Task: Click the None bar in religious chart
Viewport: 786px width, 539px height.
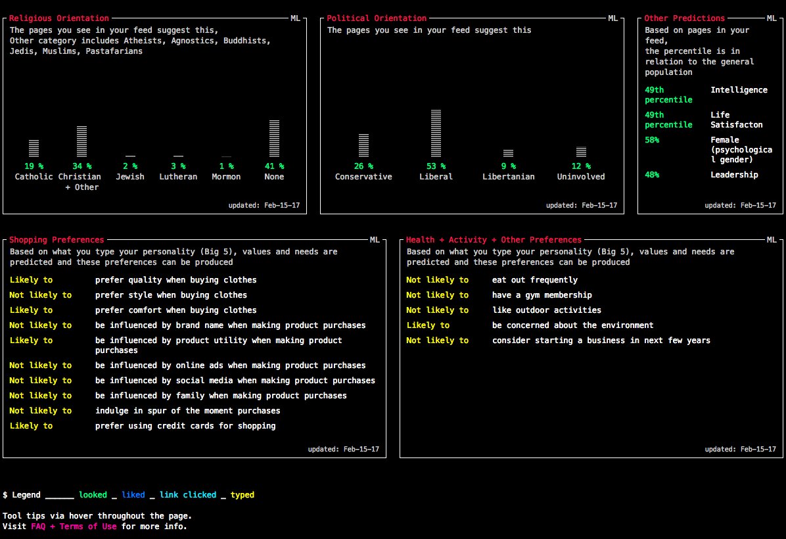Action: tap(274, 138)
